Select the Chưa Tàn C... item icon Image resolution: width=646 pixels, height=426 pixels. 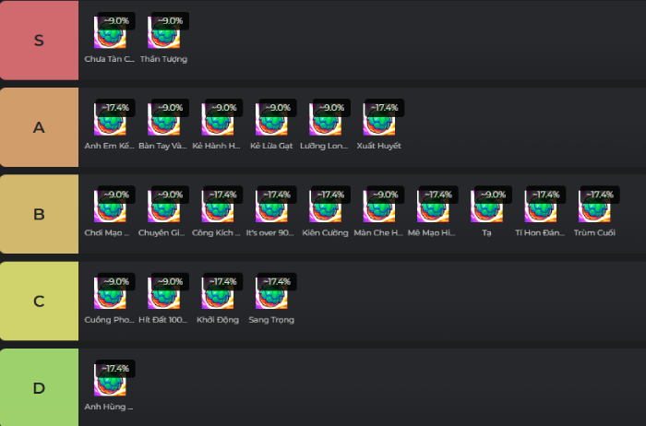(x=110, y=34)
